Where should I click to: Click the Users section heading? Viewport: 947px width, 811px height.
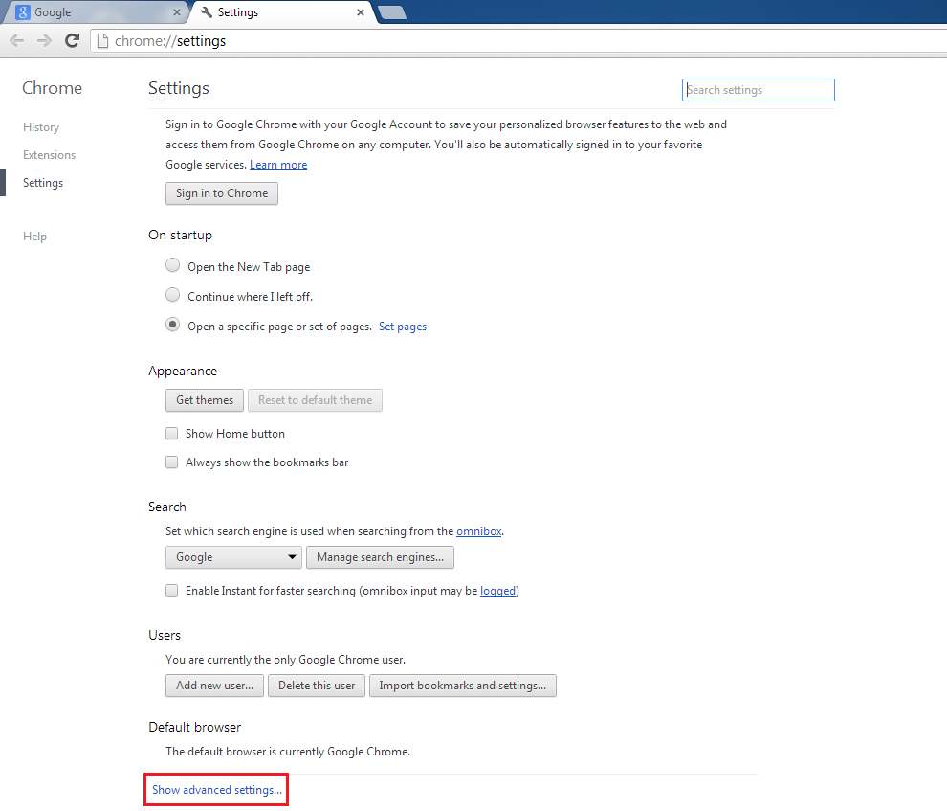165,635
